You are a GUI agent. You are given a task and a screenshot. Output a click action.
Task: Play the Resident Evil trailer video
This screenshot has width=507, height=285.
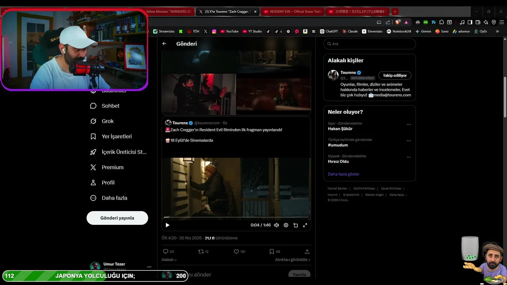click(168, 225)
